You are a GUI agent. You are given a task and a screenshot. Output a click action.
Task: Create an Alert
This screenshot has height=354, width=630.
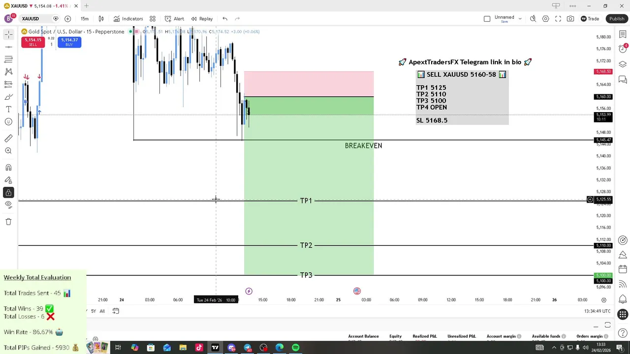174,19
